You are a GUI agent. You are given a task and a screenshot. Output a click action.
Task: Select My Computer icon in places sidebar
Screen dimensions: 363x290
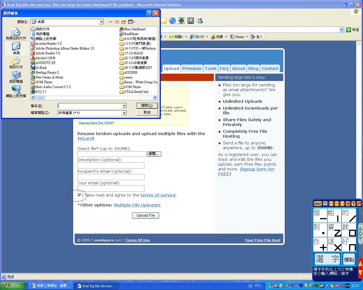click(x=16, y=77)
